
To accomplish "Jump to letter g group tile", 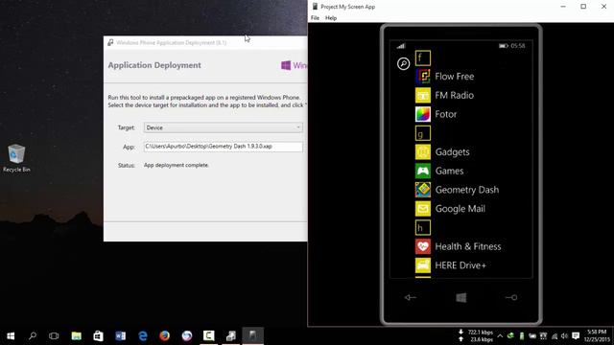I will [423, 133].
